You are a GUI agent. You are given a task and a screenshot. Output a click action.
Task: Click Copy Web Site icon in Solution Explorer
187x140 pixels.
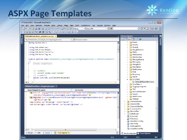click(137, 39)
